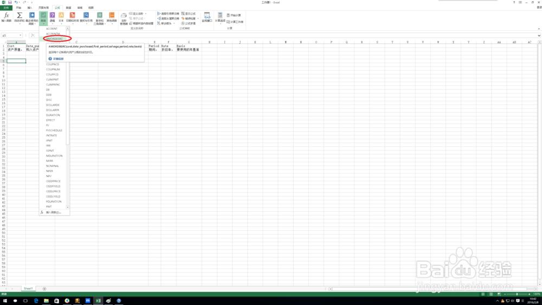Select column D header

pos(122,42)
